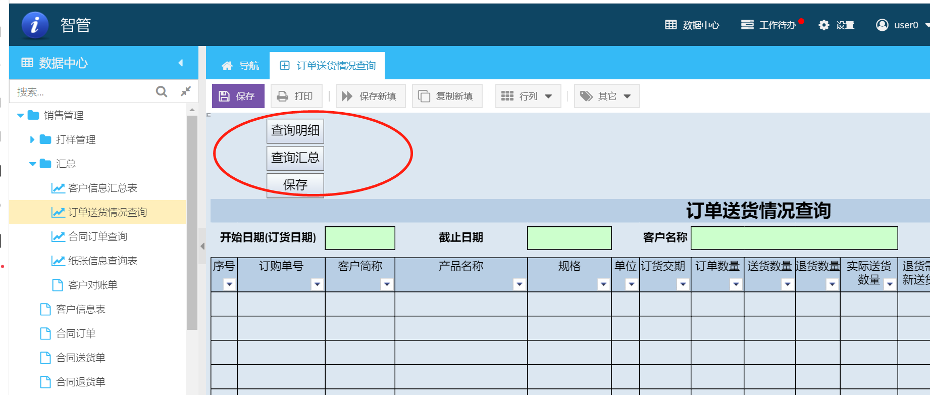The image size is (930, 395).
Task: Open the 退货数量 column filter dropdown
Action: point(833,284)
